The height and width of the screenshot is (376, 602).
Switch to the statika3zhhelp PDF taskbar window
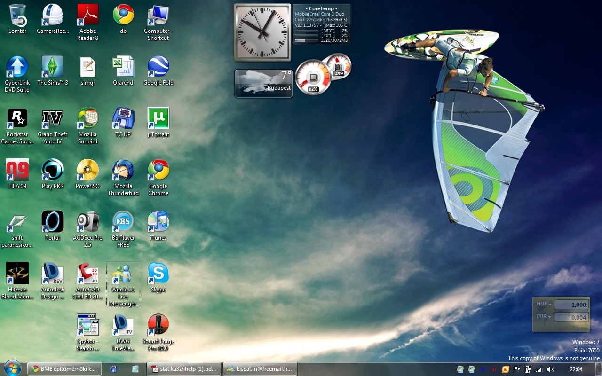[184, 369]
